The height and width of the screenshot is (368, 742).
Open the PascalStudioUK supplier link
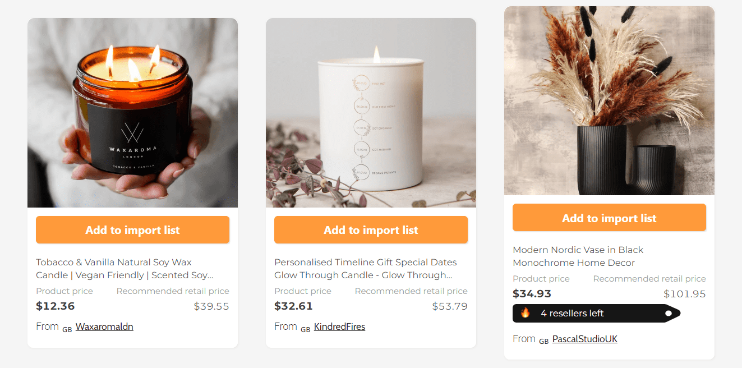pos(584,339)
